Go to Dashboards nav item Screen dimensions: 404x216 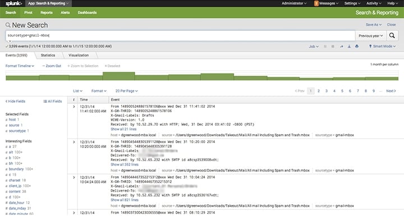pos(87,13)
